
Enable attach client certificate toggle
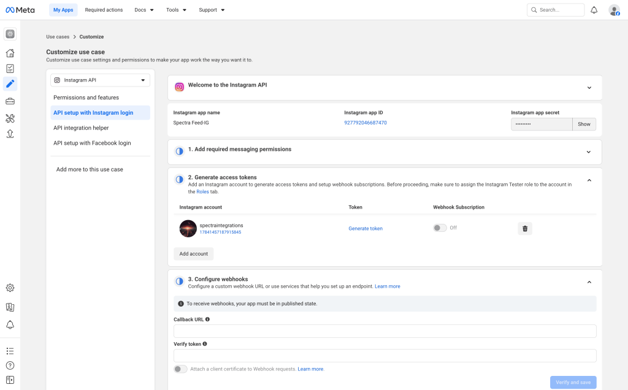(180, 369)
